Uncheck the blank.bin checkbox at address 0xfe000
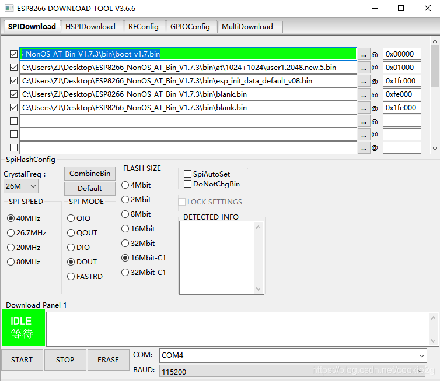440x381 pixels. pos(13,94)
